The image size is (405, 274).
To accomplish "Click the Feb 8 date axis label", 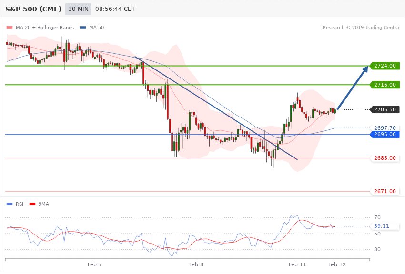I will coord(196,264).
